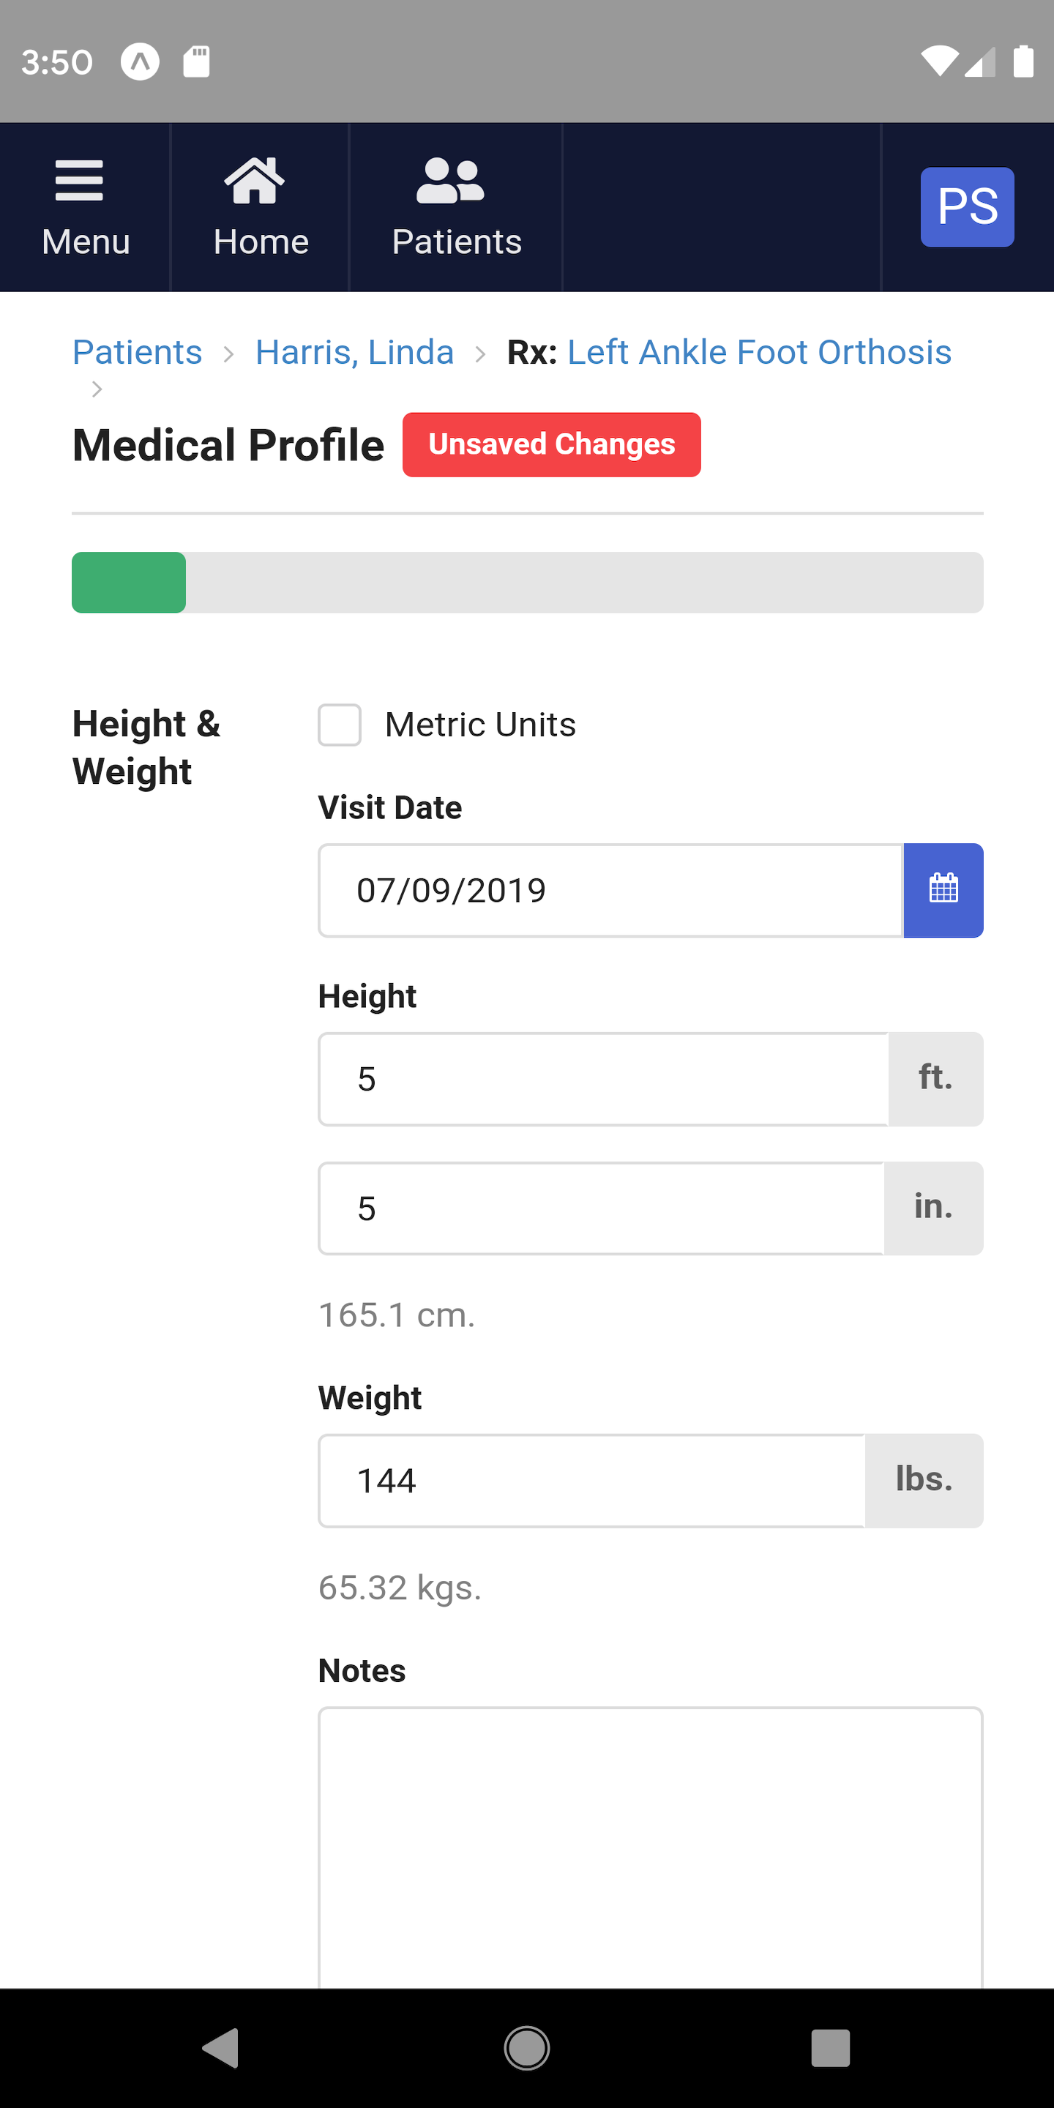Viewport: 1054px width, 2108px height.
Task: Open the hamburger Menu icon
Action: pyautogui.click(x=79, y=181)
